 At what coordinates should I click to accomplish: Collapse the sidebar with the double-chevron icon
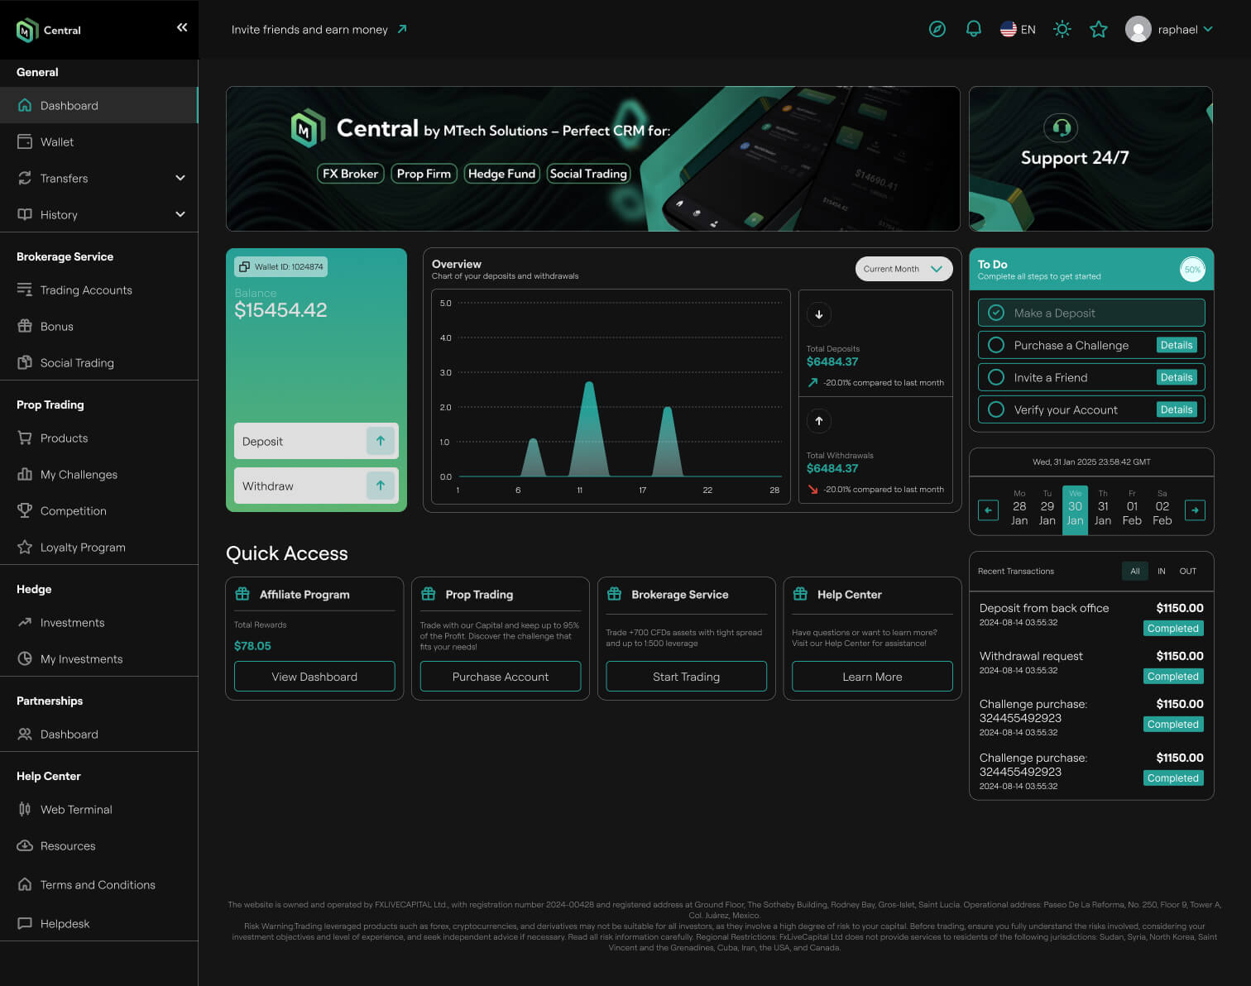182,27
